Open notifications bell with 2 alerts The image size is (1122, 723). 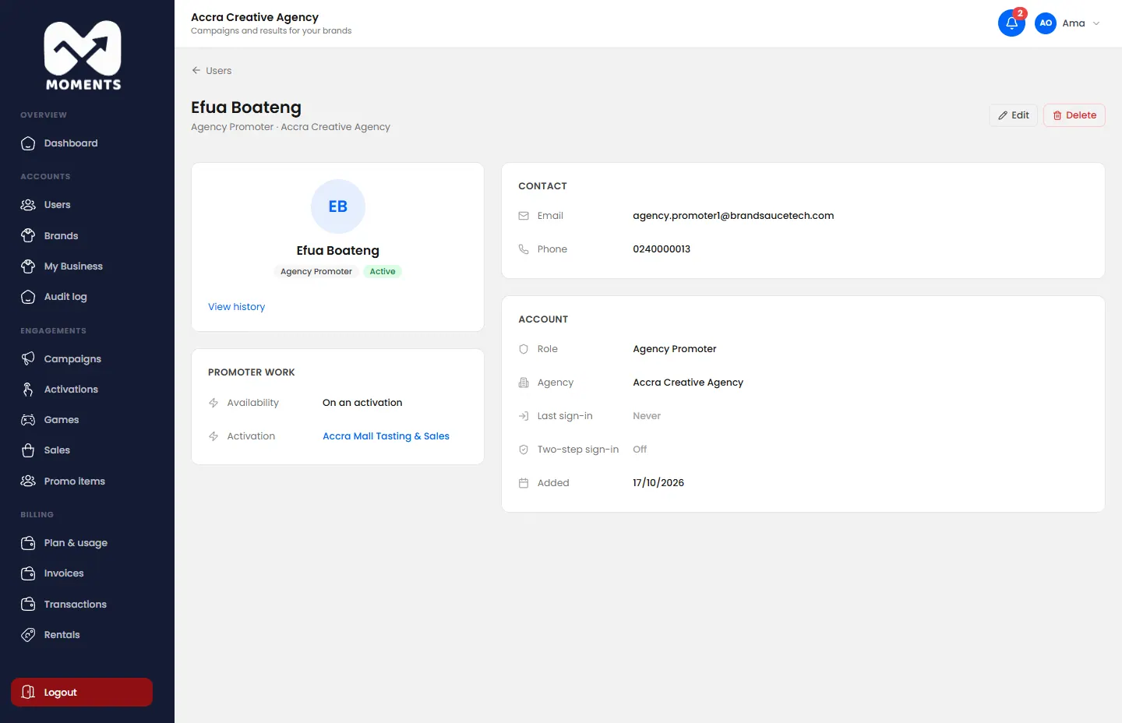[x=1011, y=23]
